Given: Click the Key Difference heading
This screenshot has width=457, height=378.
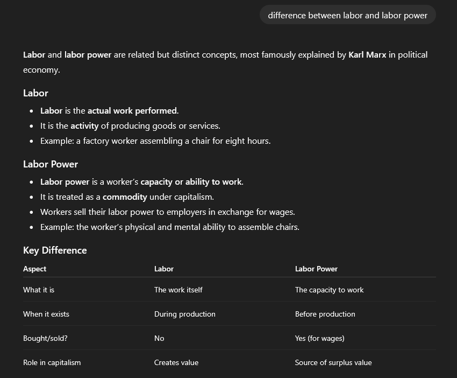Looking at the screenshot, I should tap(55, 250).
